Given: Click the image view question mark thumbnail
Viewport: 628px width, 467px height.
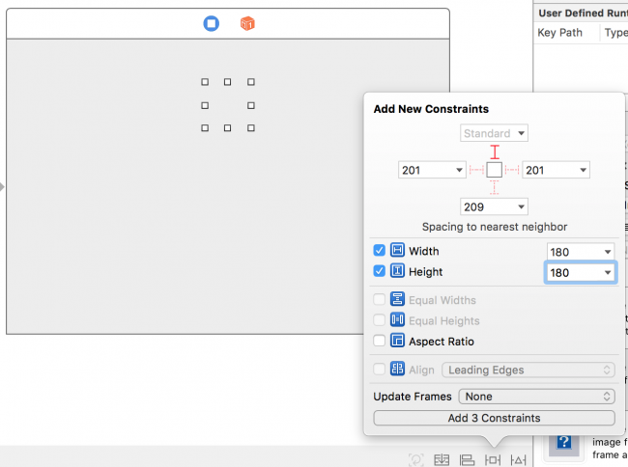Looking at the screenshot, I should tap(561, 444).
